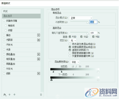Image resolution: width=119 pixels, height=99 pixels.
Task: Click 下一图层 white point handle
Action: point(98,80)
